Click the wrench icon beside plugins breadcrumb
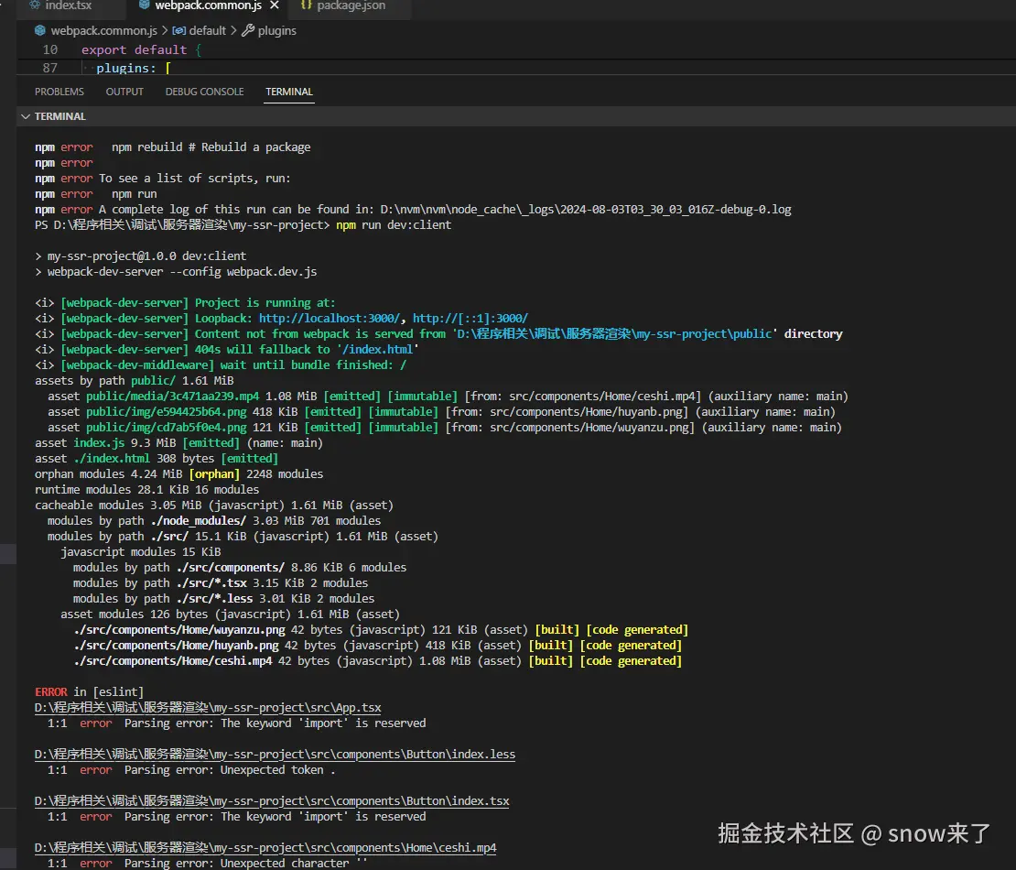This screenshot has width=1016, height=870. click(247, 30)
